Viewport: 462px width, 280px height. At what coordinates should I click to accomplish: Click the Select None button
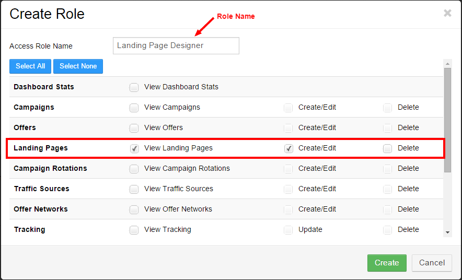78,66
